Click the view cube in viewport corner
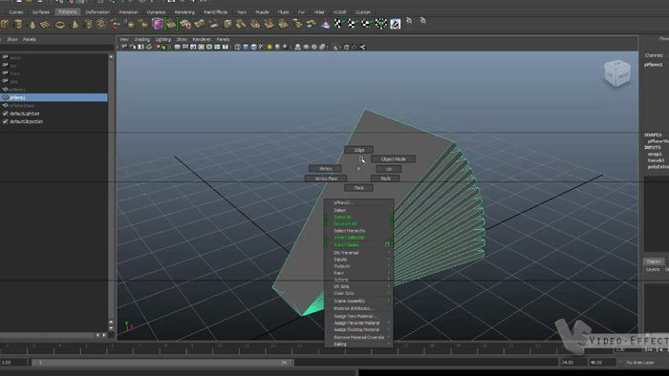The width and height of the screenshot is (669, 376). [617, 73]
